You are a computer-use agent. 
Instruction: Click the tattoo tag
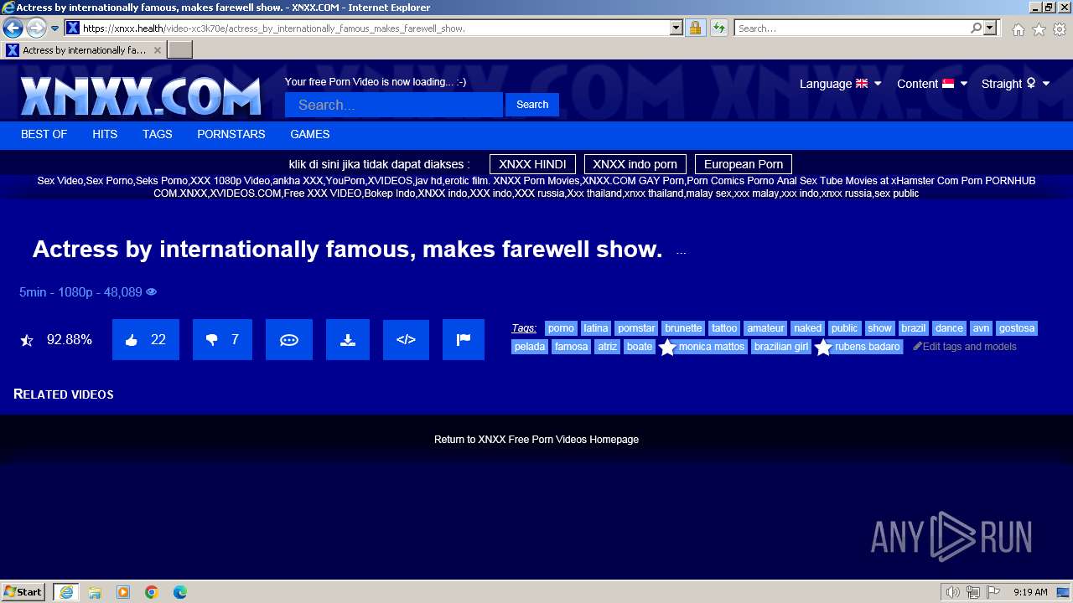coord(724,328)
